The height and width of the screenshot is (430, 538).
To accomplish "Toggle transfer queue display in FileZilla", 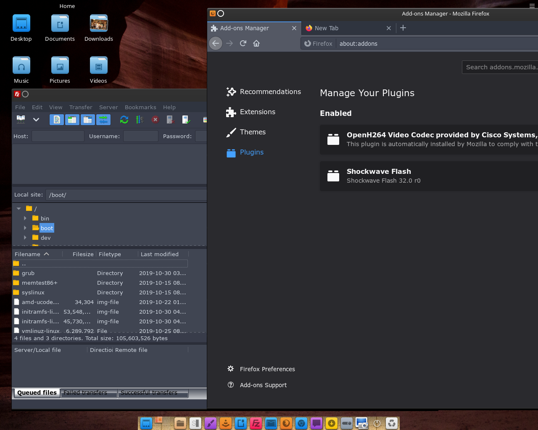I will (103, 120).
